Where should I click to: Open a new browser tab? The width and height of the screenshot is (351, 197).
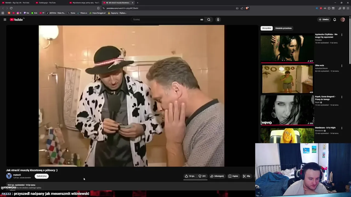tap(138, 3)
